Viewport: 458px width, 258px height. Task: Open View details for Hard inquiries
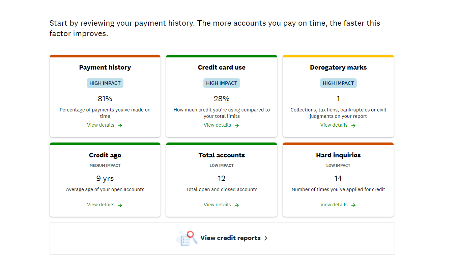[334, 205]
